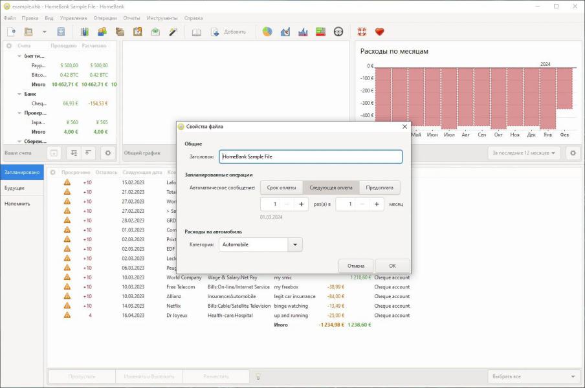Screen dimensions: 585x388
Task: Collapse the Провер... account group
Action: (19, 113)
